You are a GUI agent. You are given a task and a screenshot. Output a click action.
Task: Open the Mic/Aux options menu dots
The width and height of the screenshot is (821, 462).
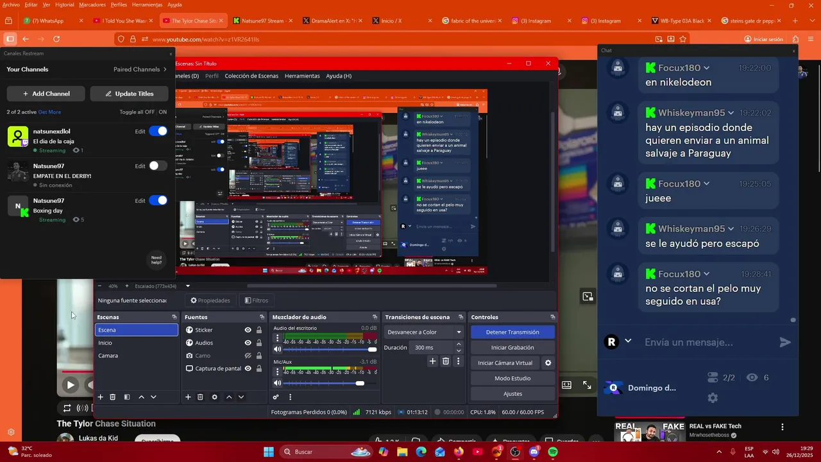pyautogui.click(x=277, y=372)
